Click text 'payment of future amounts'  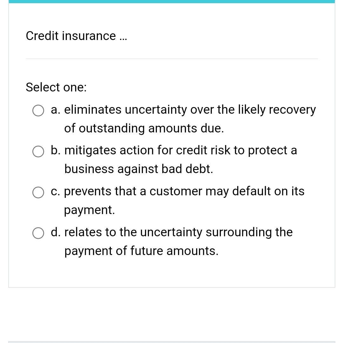[x=141, y=251]
